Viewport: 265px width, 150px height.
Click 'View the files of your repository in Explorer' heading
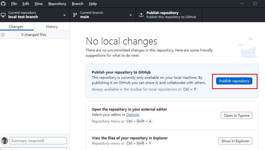pos(130,138)
